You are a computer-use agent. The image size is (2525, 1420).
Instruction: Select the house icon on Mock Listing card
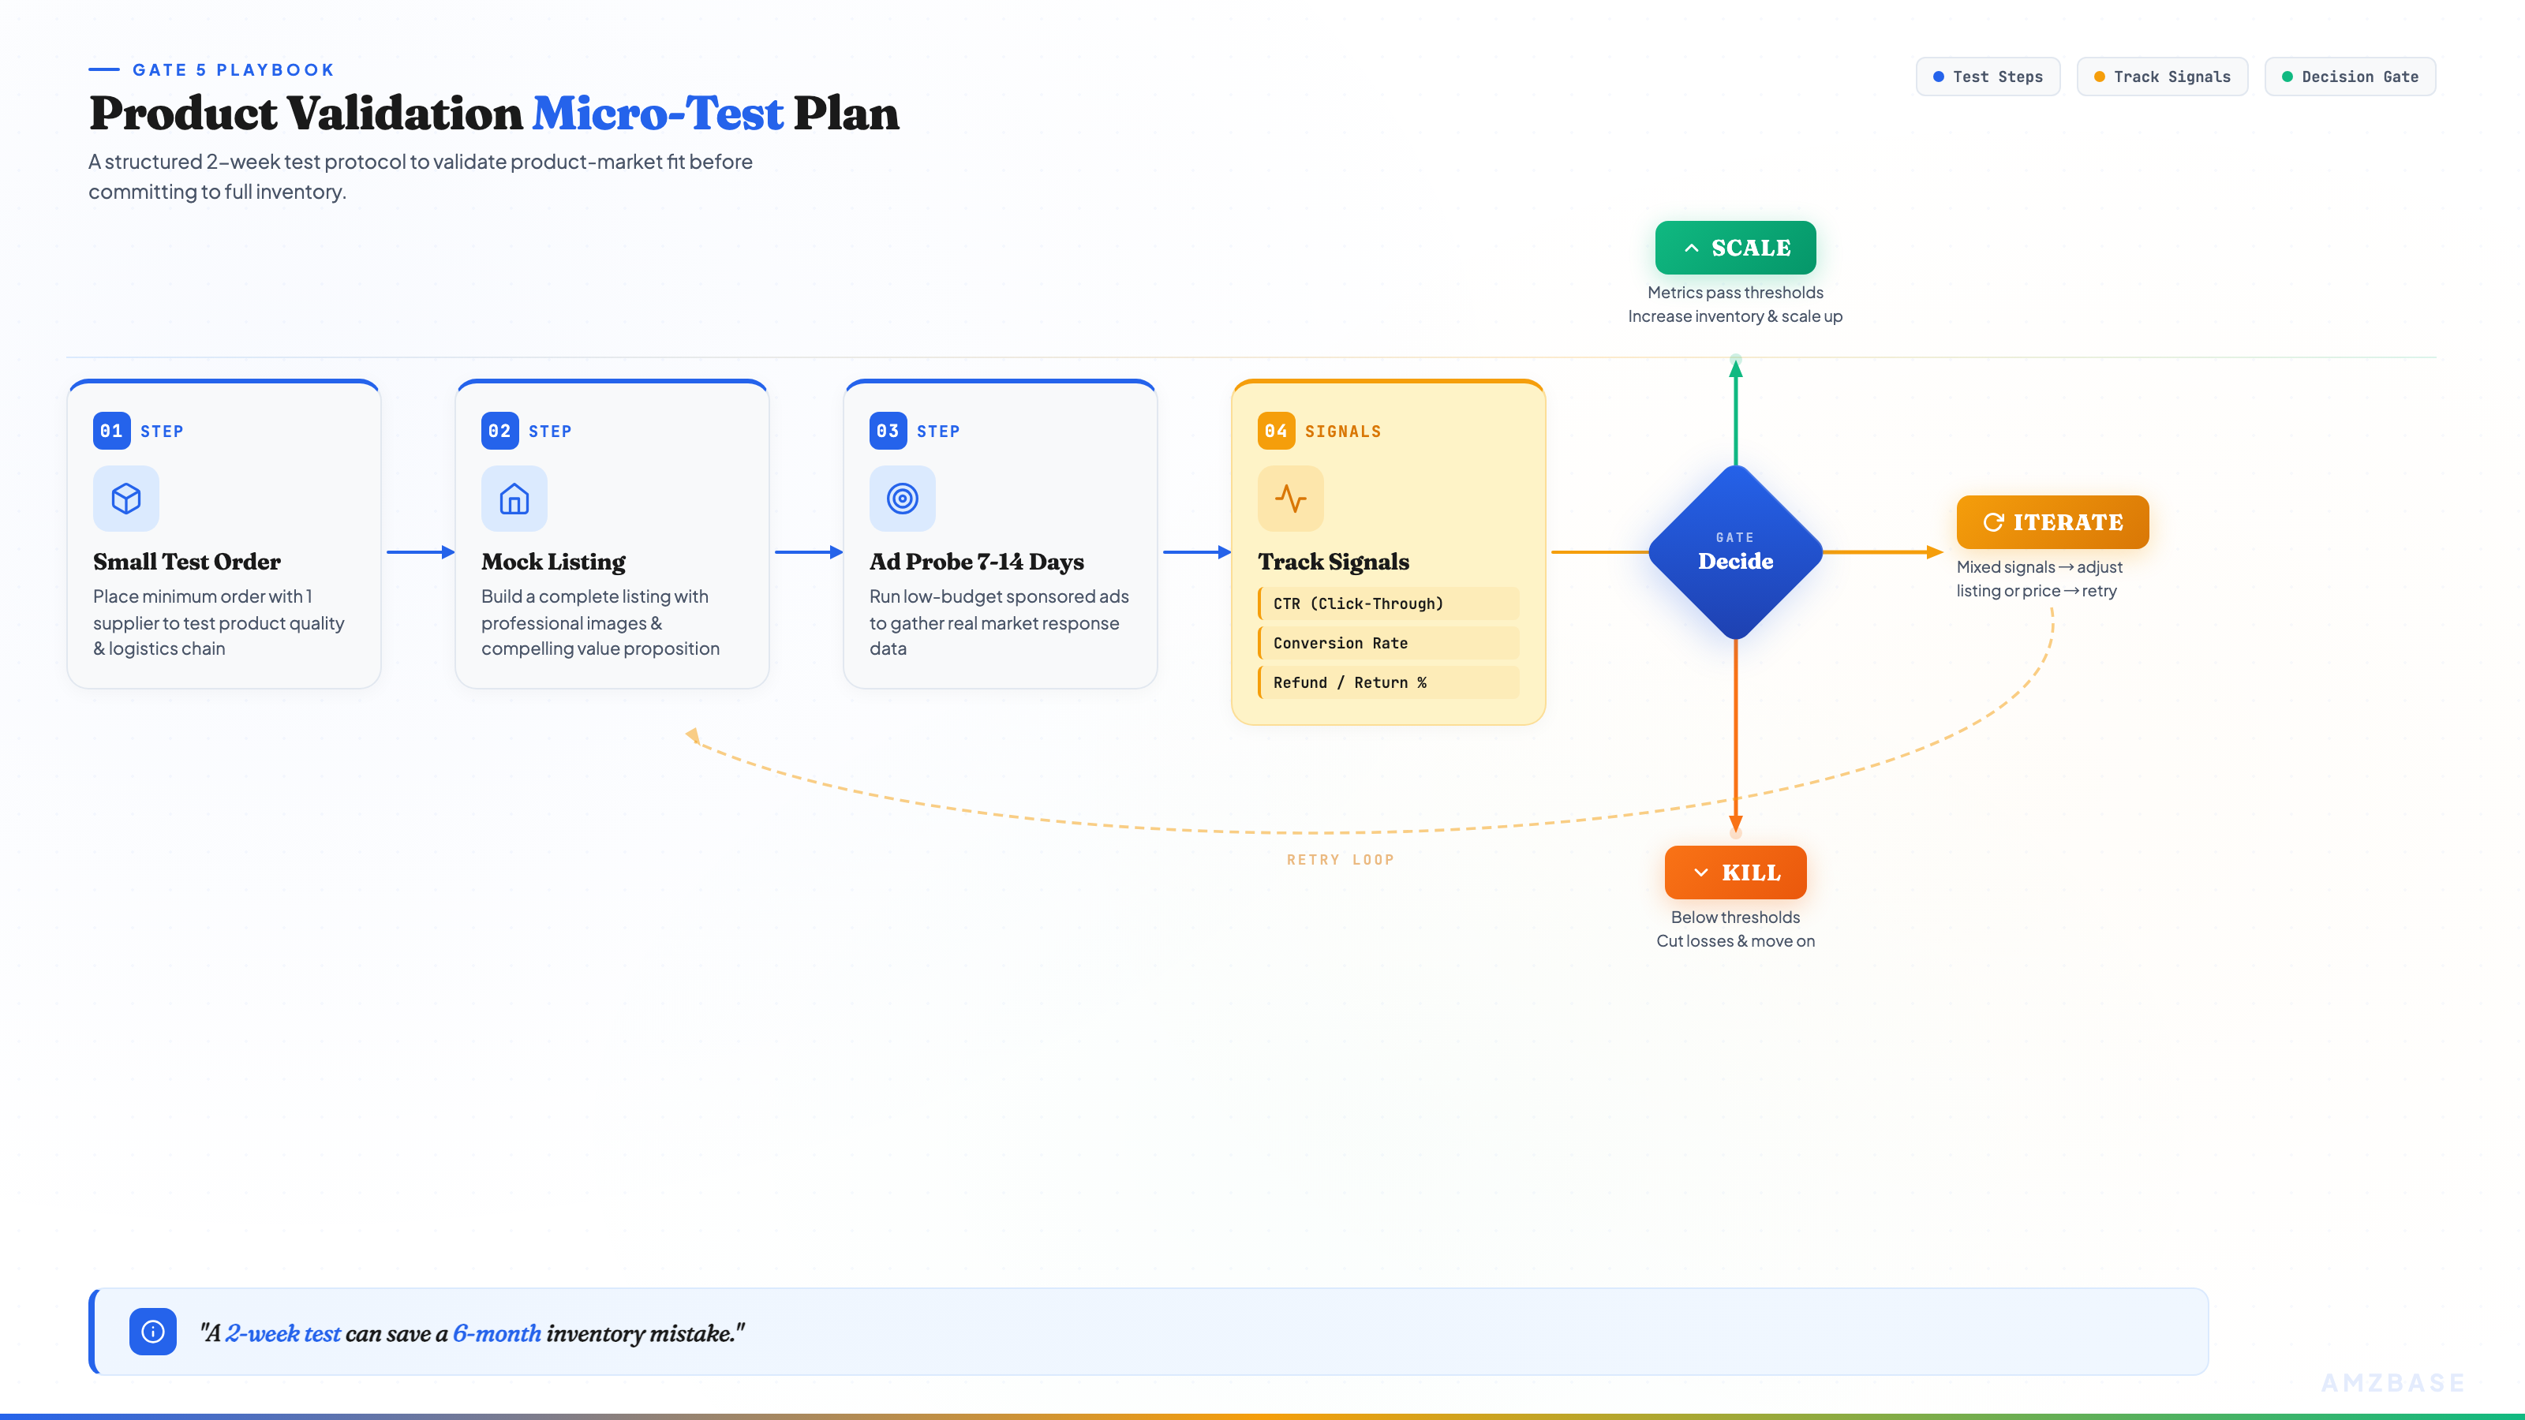coord(514,499)
